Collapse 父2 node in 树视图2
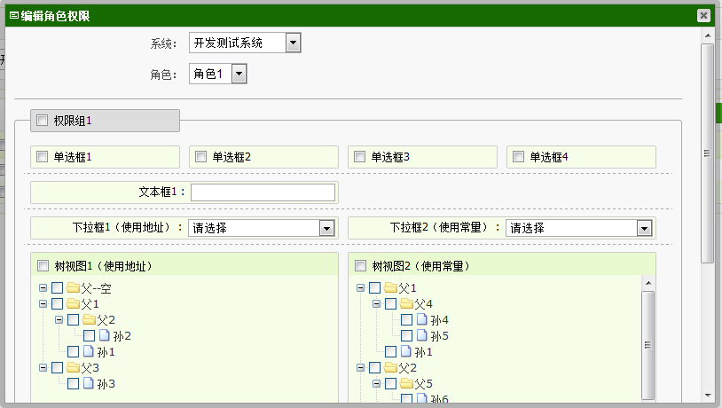 click(x=360, y=367)
